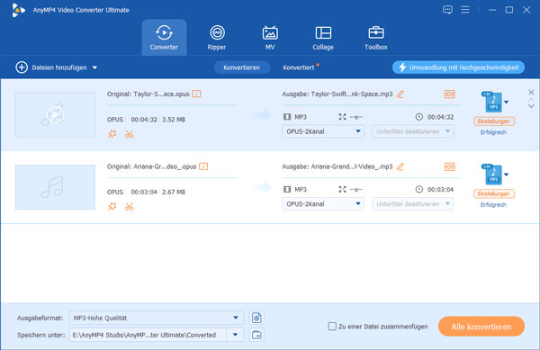Click the cut scissors icon for Taylor Swift file
The height and width of the screenshot is (350, 540).
pyautogui.click(x=129, y=134)
